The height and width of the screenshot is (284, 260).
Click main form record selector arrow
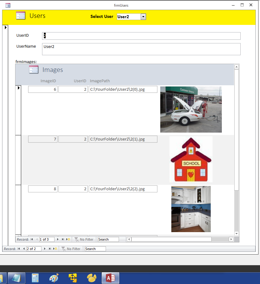[5, 27]
